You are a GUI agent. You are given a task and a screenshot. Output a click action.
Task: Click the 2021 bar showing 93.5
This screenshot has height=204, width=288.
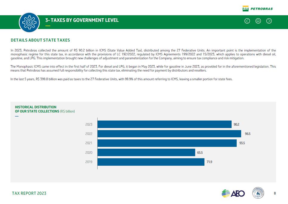167,143
